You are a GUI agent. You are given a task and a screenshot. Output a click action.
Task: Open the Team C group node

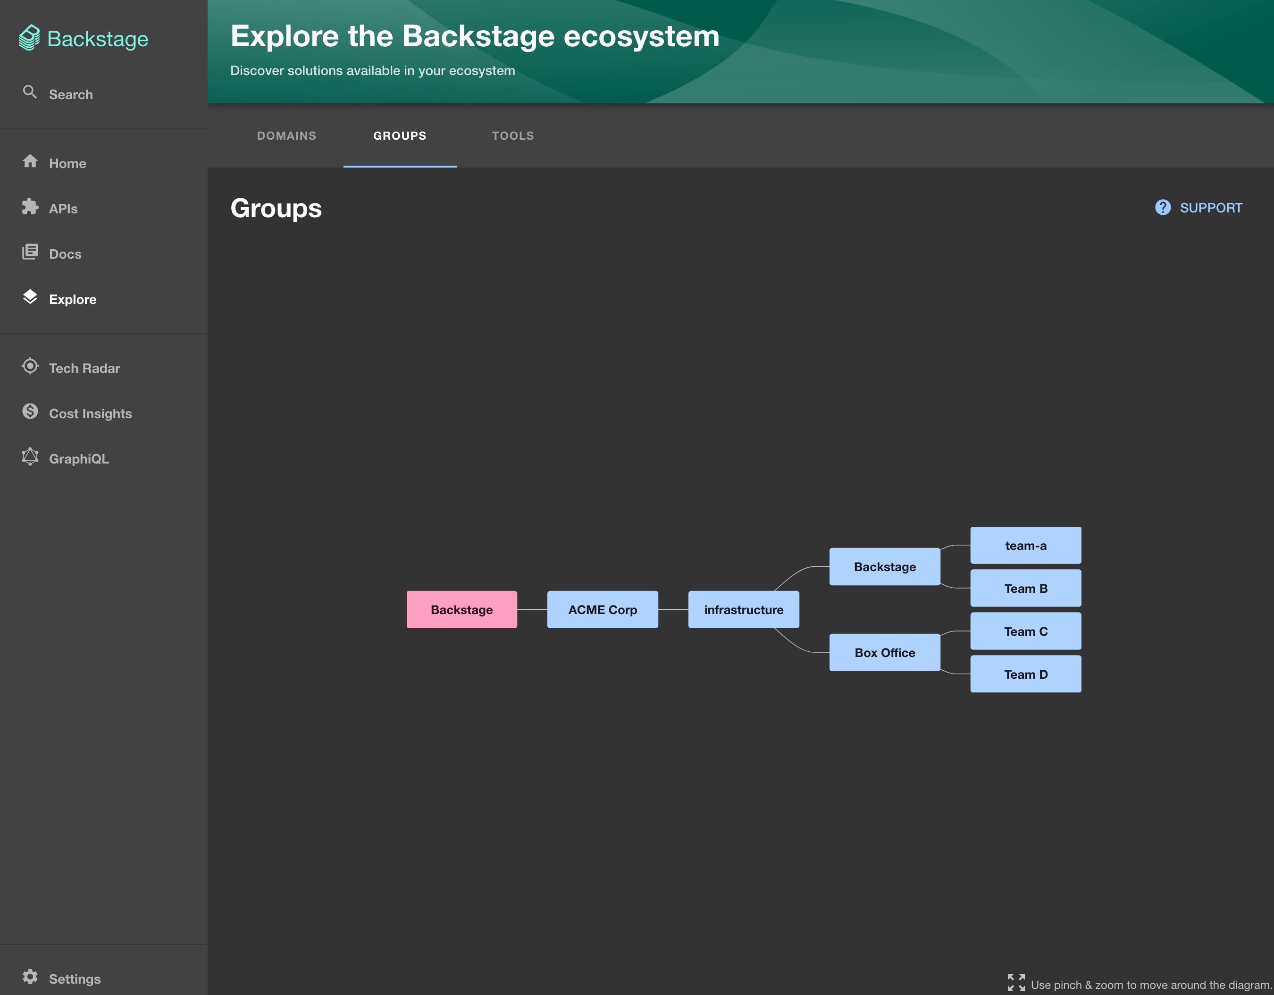tap(1026, 631)
